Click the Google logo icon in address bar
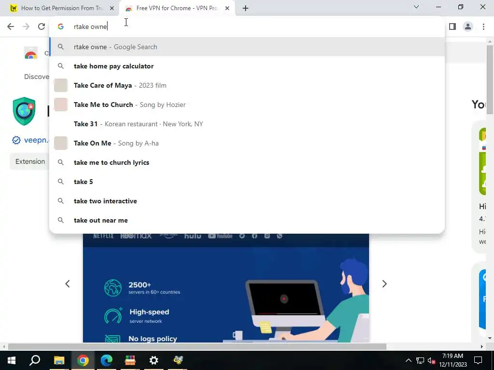494x370 pixels. [61, 26]
